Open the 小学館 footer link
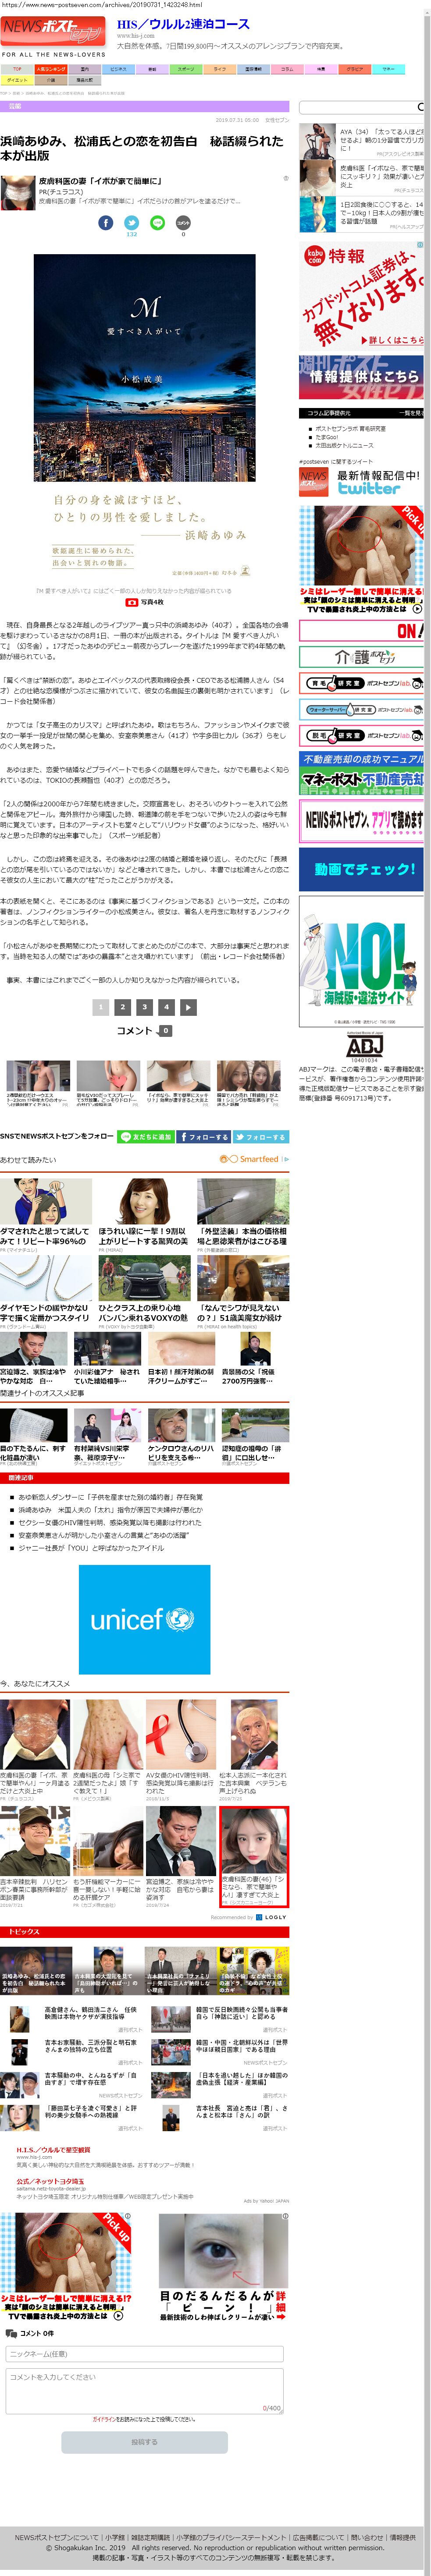The width and height of the screenshot is (431, 2576). tap(115, 2537)
